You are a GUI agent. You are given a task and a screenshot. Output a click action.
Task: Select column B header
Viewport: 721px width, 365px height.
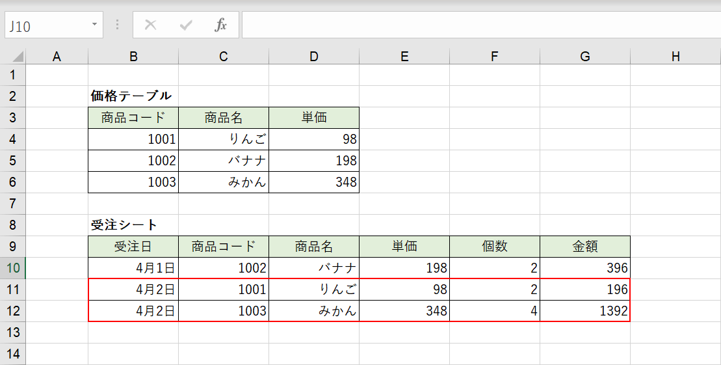(133, 57)
